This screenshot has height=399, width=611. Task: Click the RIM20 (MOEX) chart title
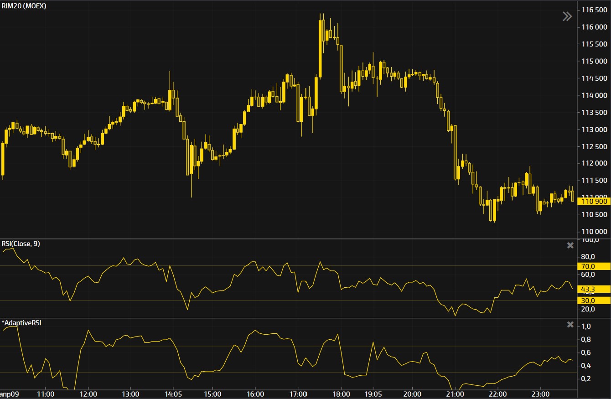tap(23, 6)
